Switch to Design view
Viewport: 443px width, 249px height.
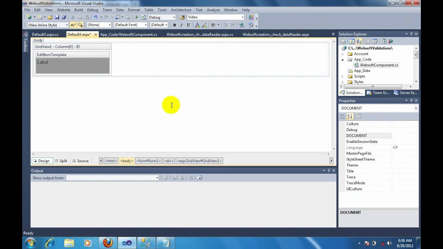point(42,161)
